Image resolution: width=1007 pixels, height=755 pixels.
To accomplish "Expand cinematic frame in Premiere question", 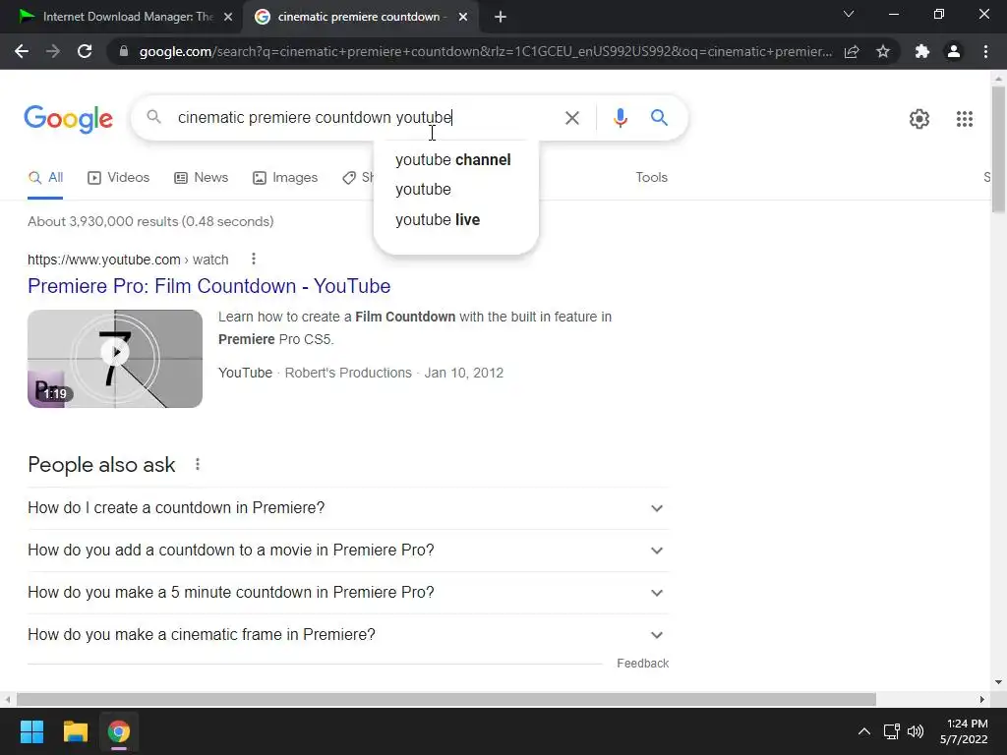I will [348, 635].
